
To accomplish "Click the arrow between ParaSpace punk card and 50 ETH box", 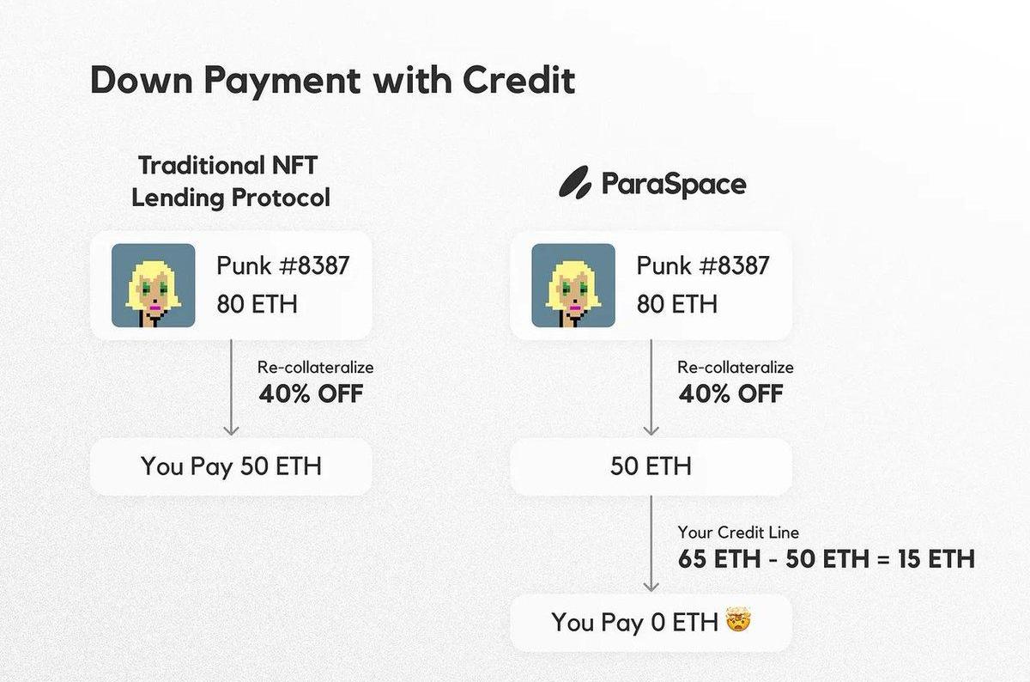I will [651, 387].
